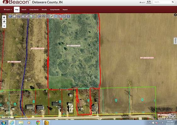Click the green pencil draw tool
Image resolution: width=177 pixels, height=125 pixels.
(x=52, y=16)
